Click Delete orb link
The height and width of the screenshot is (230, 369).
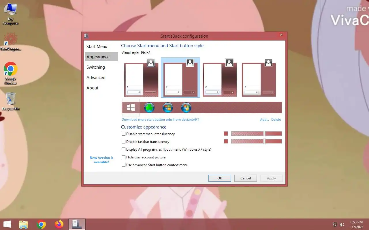coord(276,120)
